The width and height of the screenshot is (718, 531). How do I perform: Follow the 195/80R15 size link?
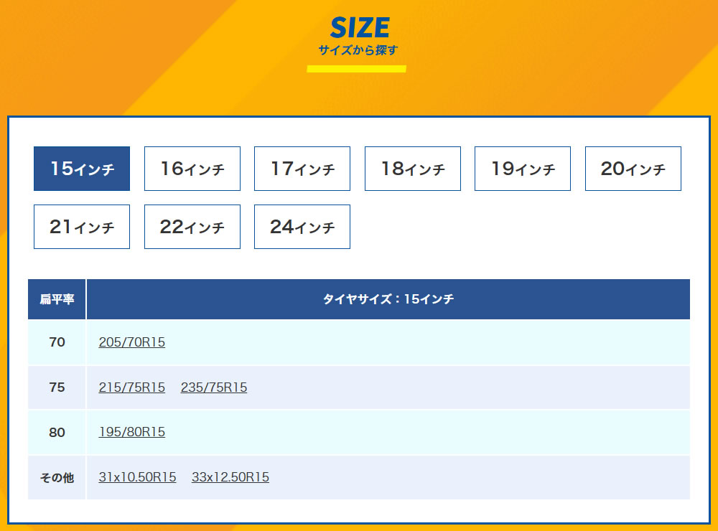132,432
